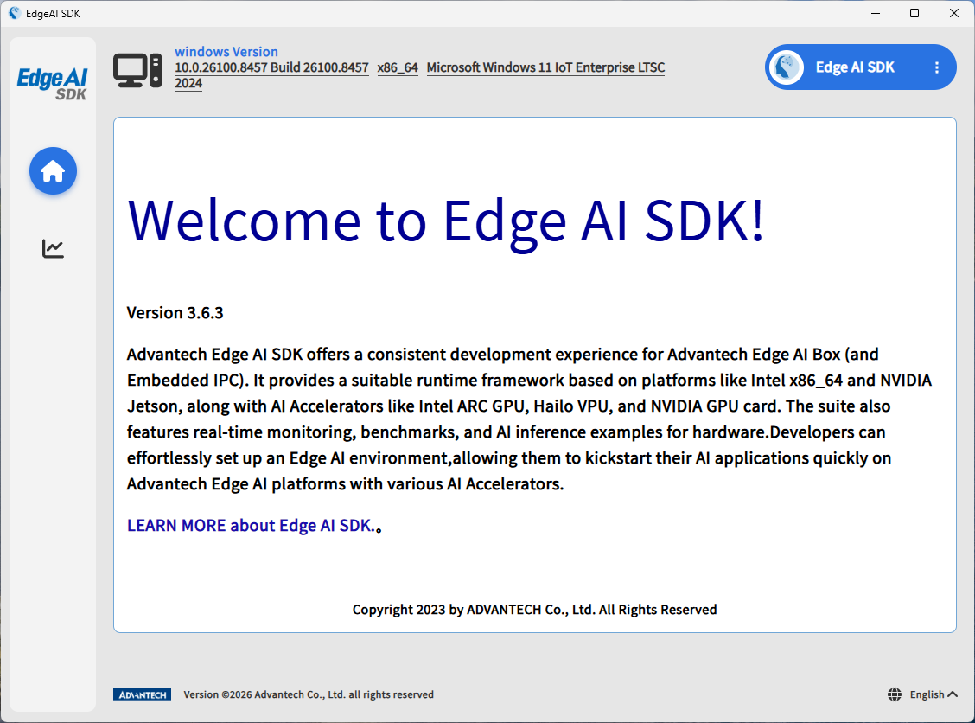Click the 'windows Version' label
The image size is (975, 723).
click(x=226, y=52)
